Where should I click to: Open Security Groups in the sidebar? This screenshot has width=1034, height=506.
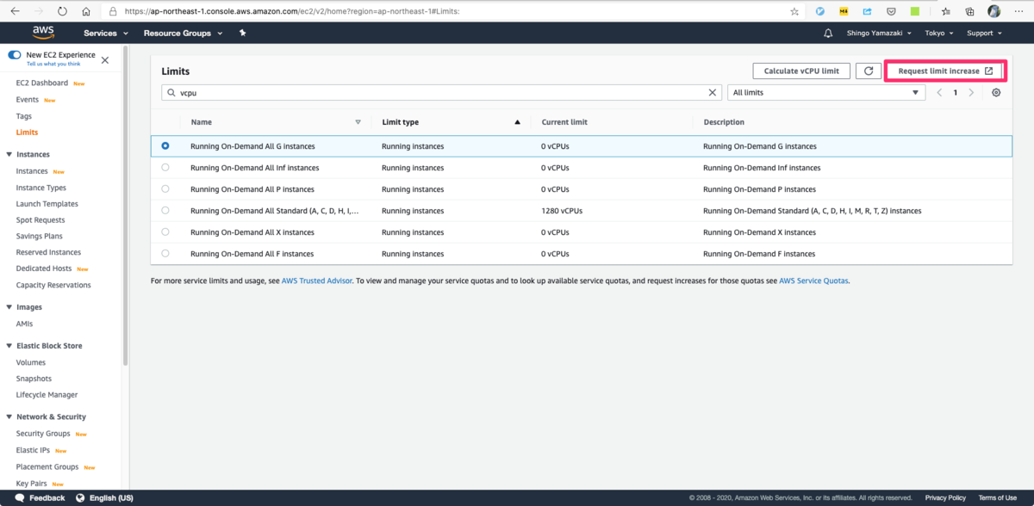click(x=43, y=434)
